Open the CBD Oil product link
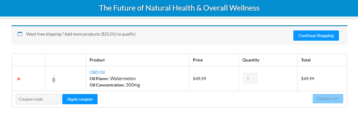The height and width of the screenshot is (119, 358). click(x=97, y=72)
